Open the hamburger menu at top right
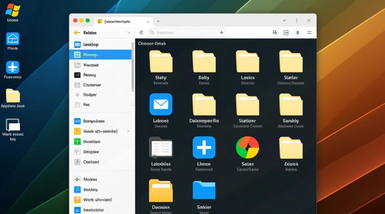The width and height of the screenshot is (385, 214). (309, 33)
